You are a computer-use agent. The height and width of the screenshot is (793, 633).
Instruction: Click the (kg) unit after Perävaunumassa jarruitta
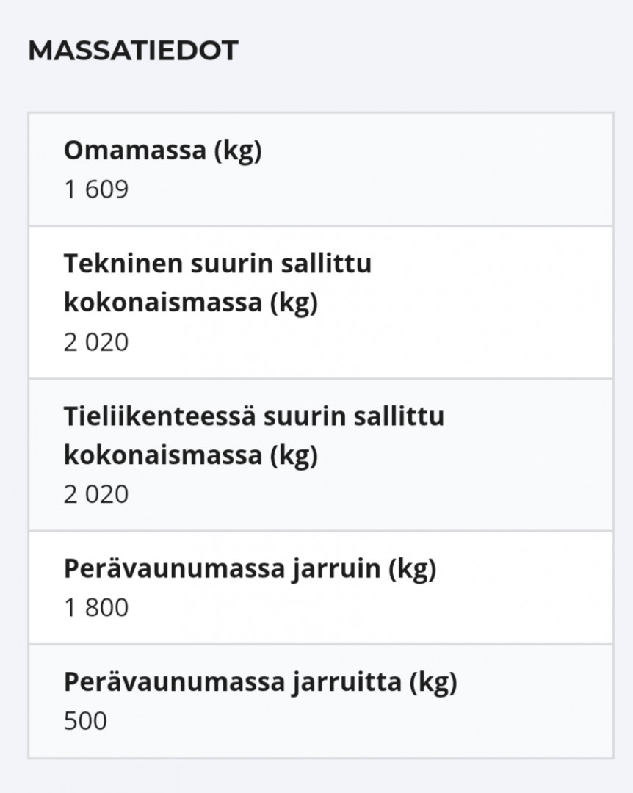433,683
